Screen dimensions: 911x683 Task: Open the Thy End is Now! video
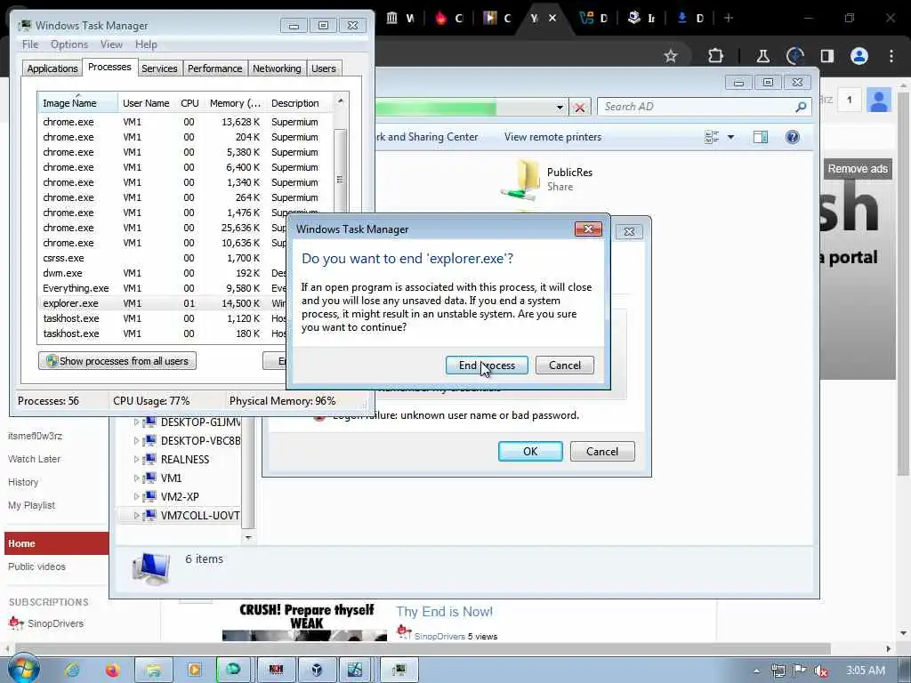tap(444, 612)
